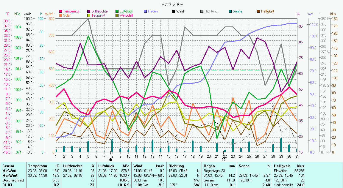Click the green Luftdruck legend swatch
Viewport: 343px width, 188px height.
(x=117, y=11)
